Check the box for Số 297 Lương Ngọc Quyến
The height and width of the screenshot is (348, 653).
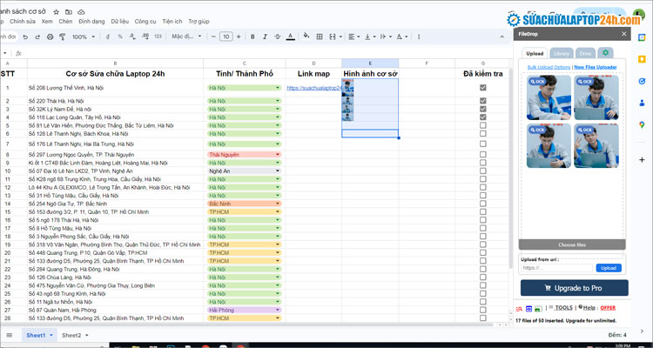[x=483, y=154]
